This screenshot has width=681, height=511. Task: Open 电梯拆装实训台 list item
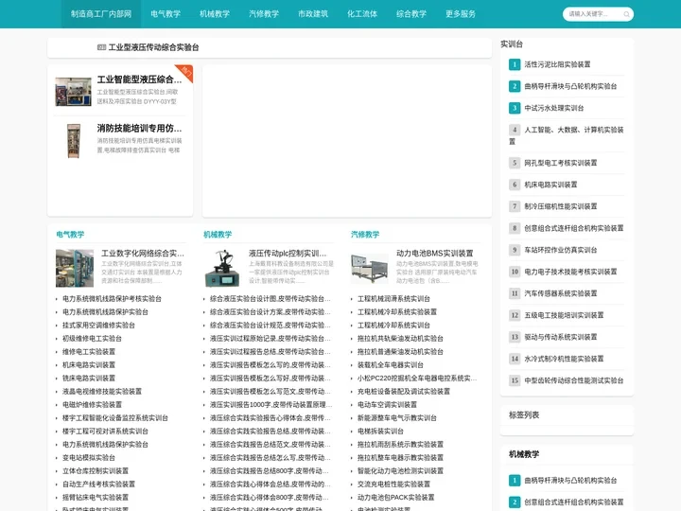click(x=380, y=432)
